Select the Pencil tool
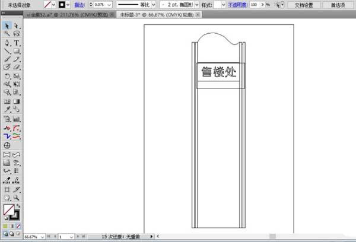The width and height of the screenshot is (356, 242). coord(17,59)
